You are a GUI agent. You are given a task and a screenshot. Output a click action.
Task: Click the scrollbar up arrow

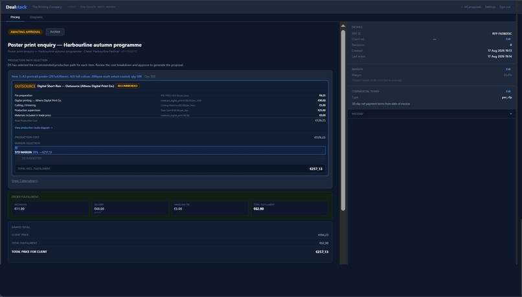point(343,26)
